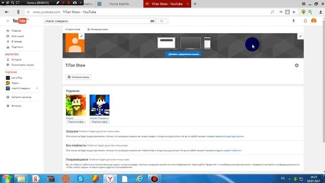Open Skype from taskbar
325x183 pixels.
[x=80, y=178]
